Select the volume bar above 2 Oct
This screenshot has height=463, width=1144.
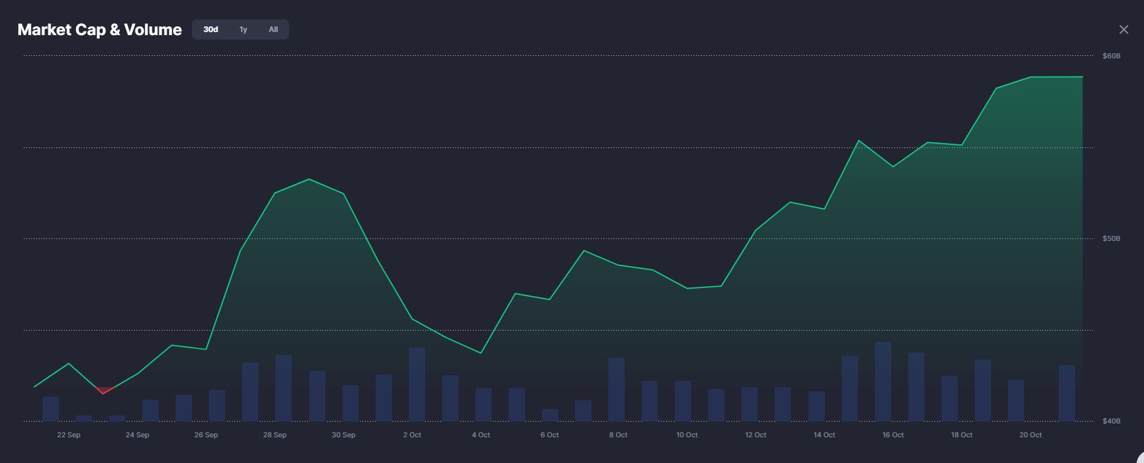tap(417, 385)
